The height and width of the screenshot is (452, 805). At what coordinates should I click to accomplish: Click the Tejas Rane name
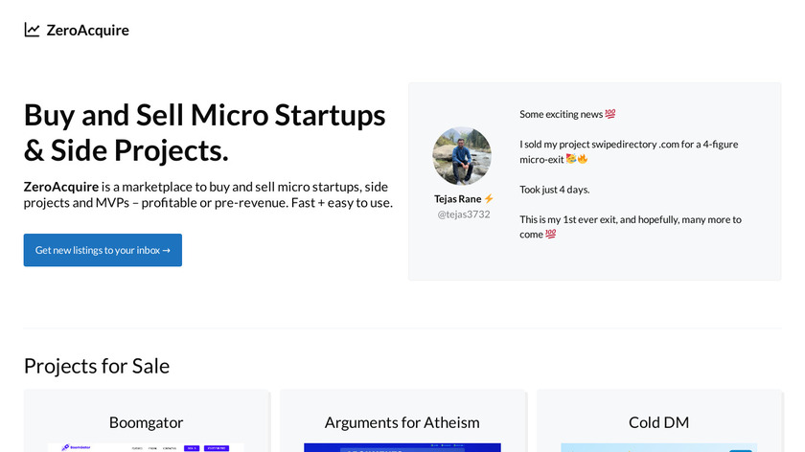pyautogui.click(x=457, y=198)
